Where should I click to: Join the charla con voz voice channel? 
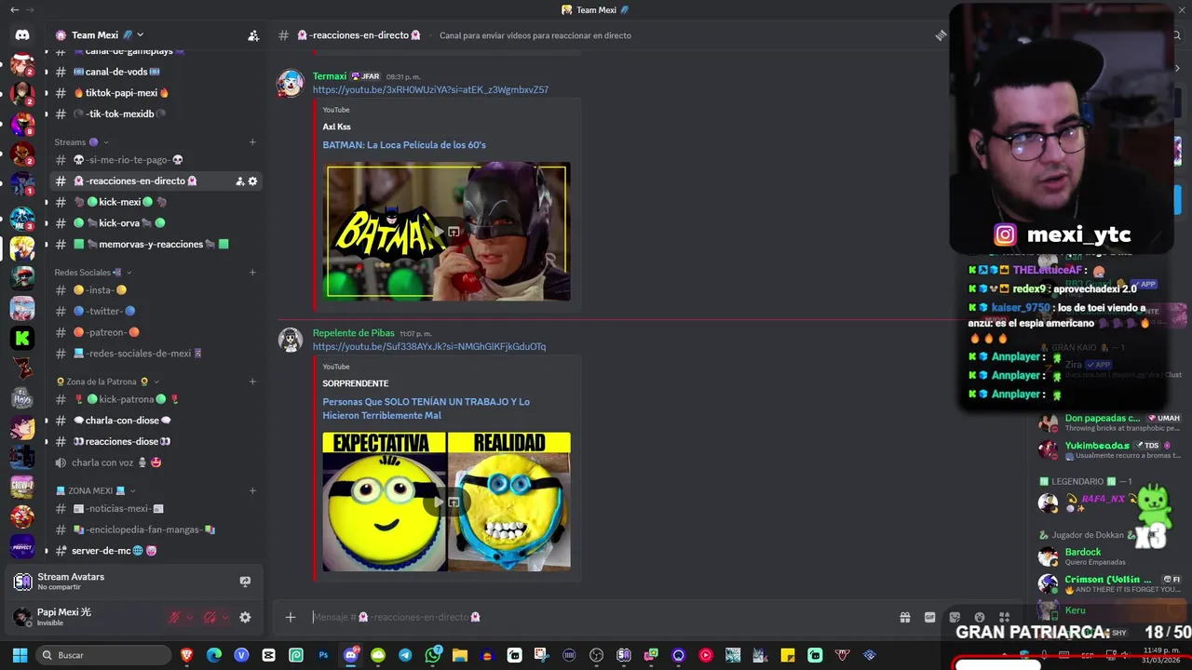click(x=156, y=462)
